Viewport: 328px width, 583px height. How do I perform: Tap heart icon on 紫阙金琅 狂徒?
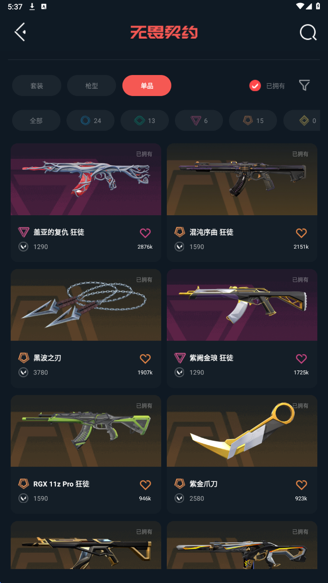tap(301, 358)
